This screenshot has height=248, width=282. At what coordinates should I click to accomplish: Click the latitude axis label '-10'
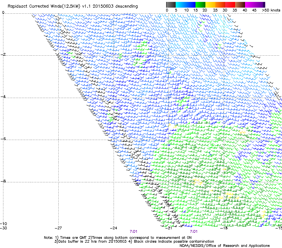[3, 224]
